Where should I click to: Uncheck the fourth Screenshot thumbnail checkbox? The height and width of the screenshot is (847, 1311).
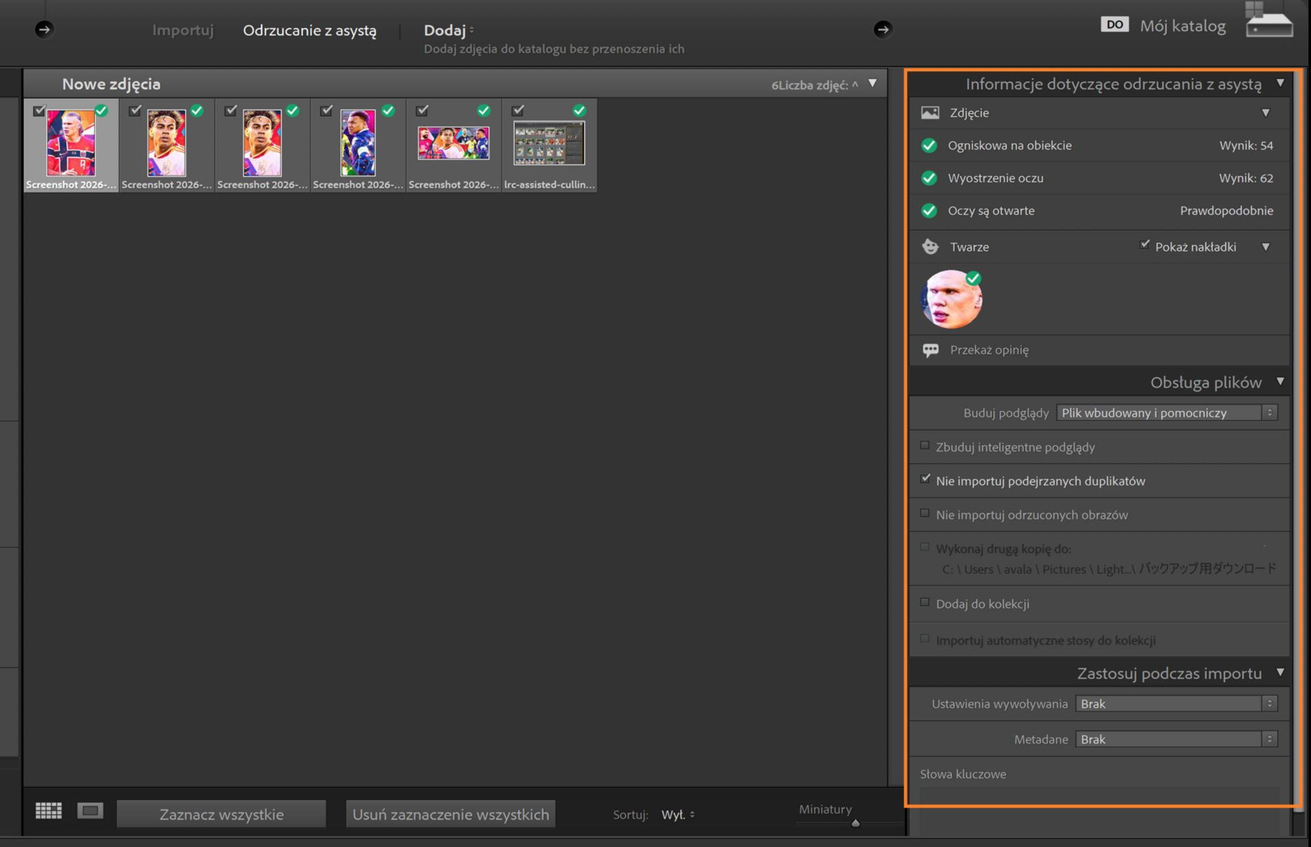326,110
